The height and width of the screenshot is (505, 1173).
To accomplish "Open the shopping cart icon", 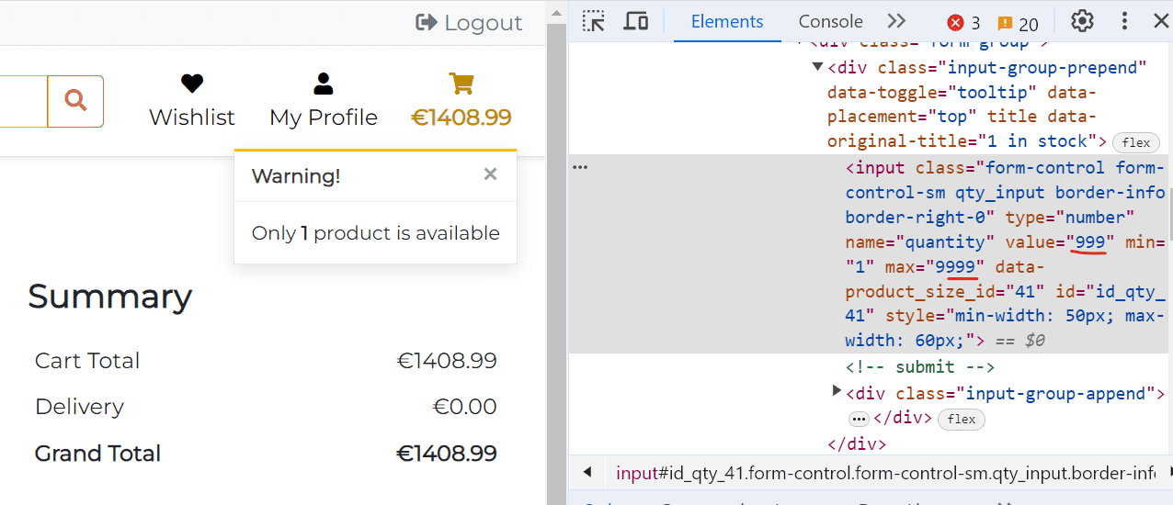I will (461, 84).
